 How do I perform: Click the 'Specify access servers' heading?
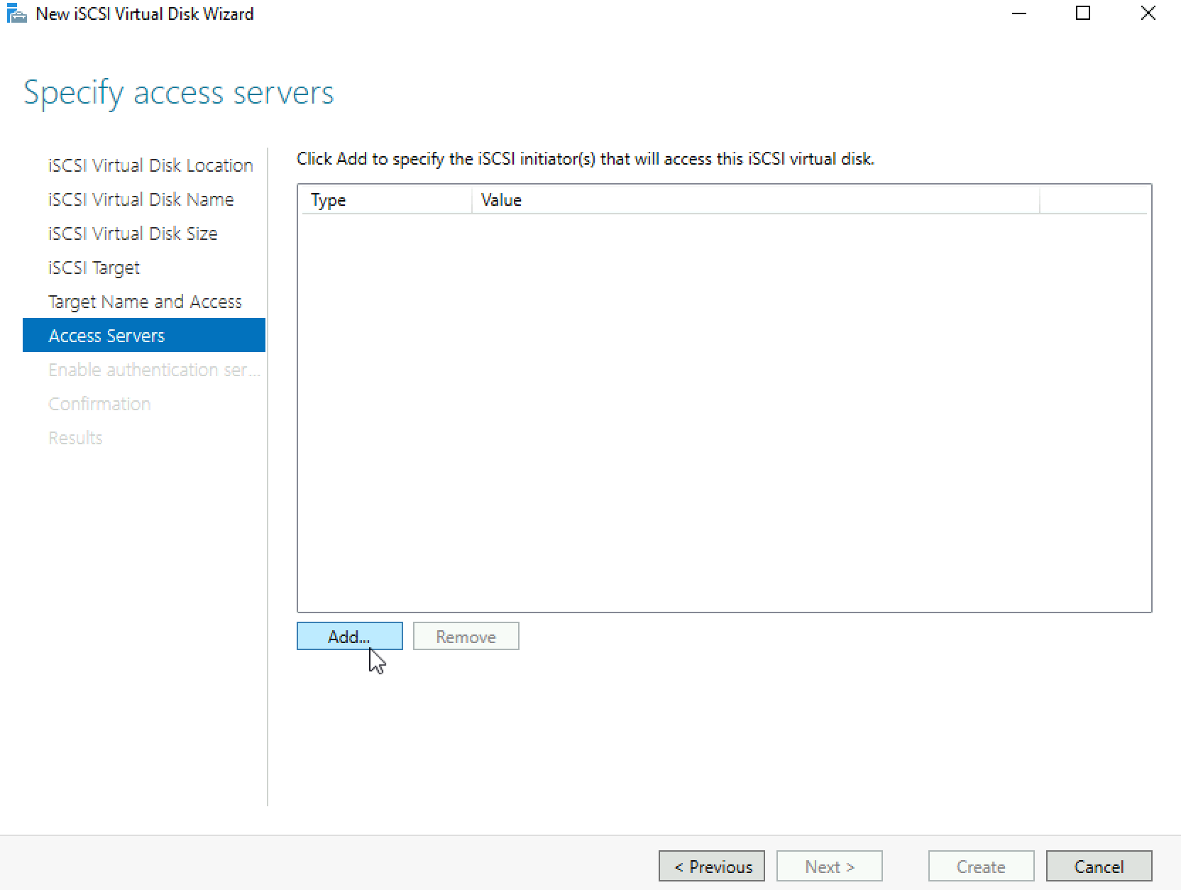click(x=179, y=93)
